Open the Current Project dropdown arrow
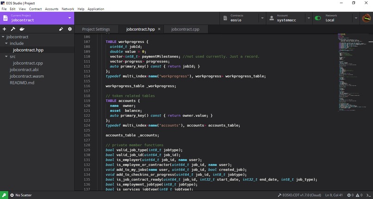This screenshot has height=199, width=373. click(70, 18)
